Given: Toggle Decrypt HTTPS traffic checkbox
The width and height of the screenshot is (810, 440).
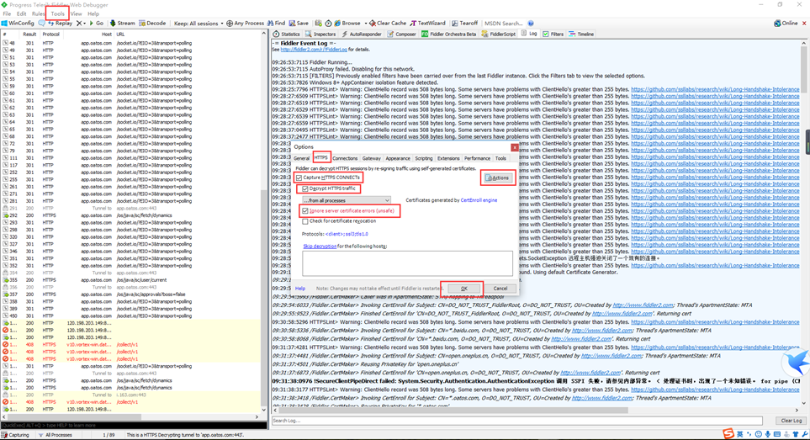Looking at the screenshot, I should coord(305,189).
